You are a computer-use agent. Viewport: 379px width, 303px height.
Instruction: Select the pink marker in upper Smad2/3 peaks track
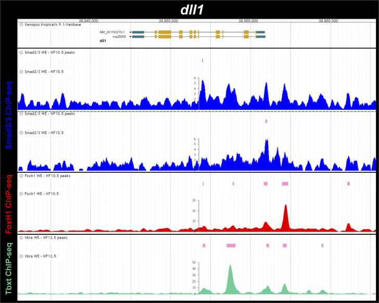[x=203, y=60]
